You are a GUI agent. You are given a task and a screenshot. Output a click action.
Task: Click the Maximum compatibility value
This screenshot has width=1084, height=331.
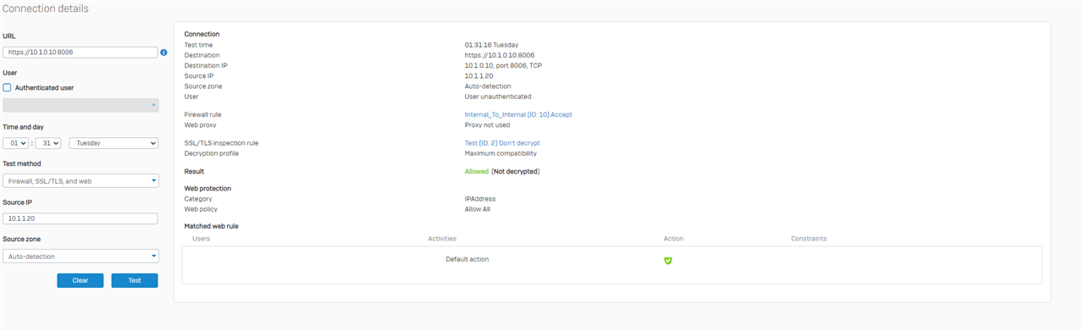click(501, 153)
